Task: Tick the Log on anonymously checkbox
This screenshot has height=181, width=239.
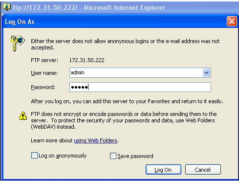Action: [x=34, y=156]
